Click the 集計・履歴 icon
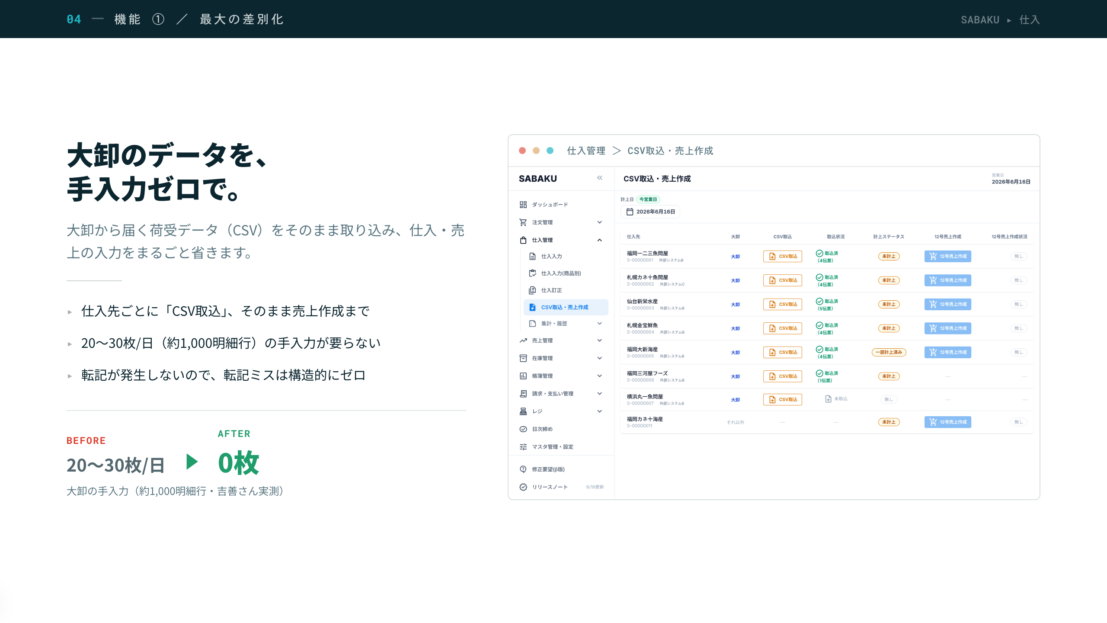The image size is (1107, 623). pos(533,324)
